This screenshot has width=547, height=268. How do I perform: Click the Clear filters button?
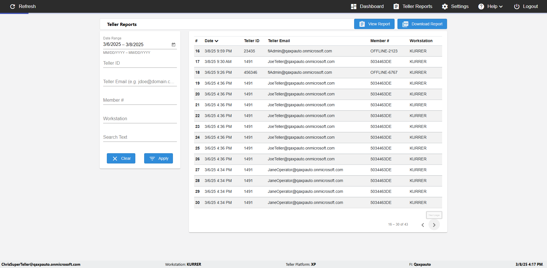(x=121, y=158)
